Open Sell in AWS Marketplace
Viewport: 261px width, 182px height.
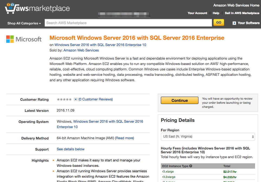242,13
